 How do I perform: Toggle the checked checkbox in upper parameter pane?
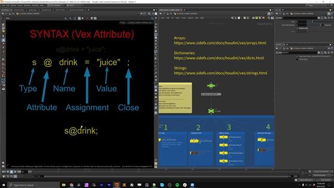[297, 28]
